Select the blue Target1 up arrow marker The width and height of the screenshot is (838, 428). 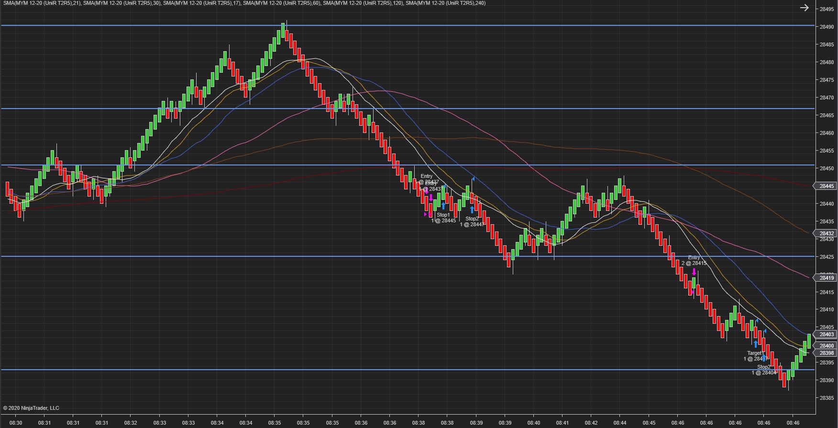[x=756, y=344]
